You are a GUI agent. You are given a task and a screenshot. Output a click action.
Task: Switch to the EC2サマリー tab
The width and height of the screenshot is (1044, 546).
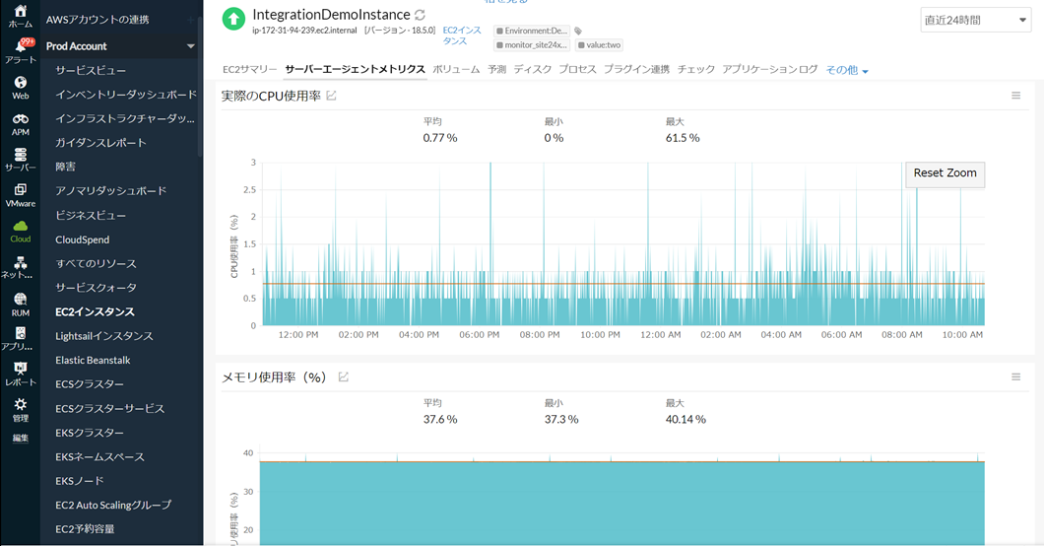click(x=249, y=70)
